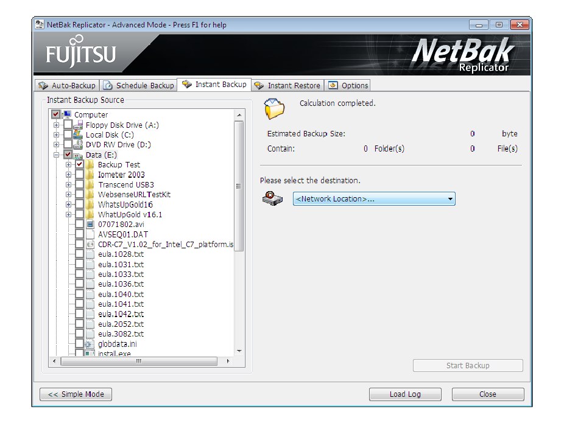Click the Computer root icon in tree

pos(67,114)
